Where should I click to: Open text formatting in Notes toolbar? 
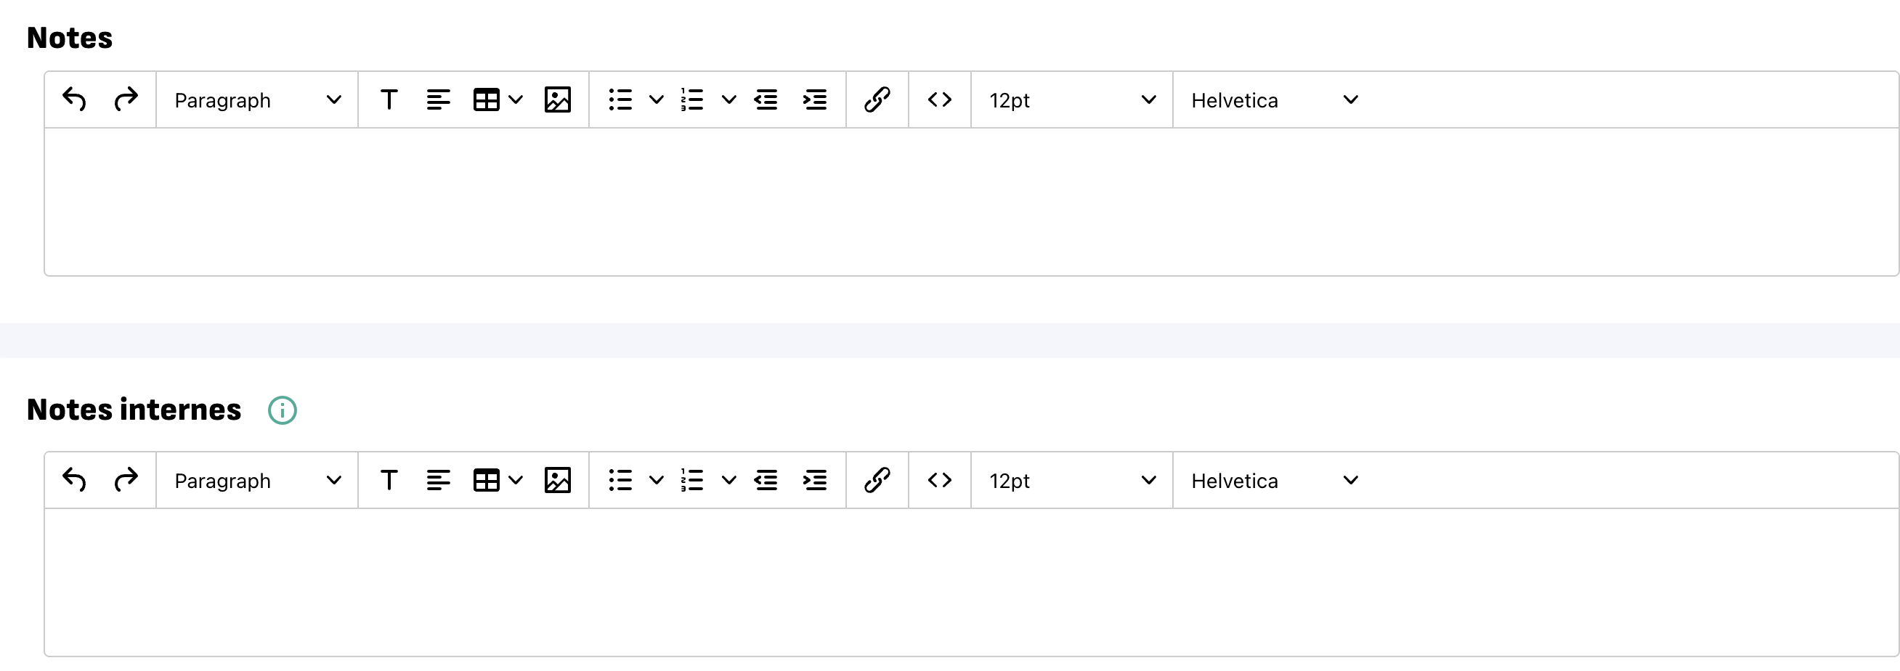tap(389, 99)
